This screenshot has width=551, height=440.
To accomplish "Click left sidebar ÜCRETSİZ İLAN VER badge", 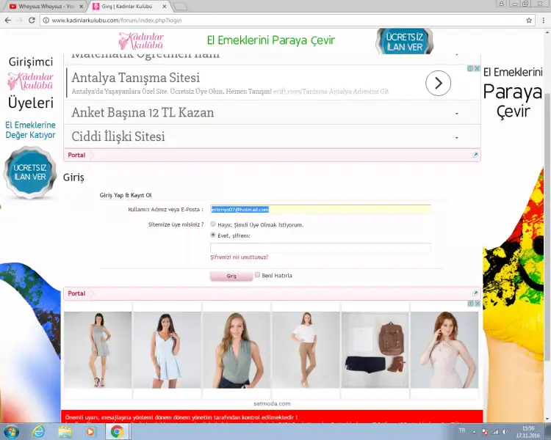I will click(x=30, y=172).
